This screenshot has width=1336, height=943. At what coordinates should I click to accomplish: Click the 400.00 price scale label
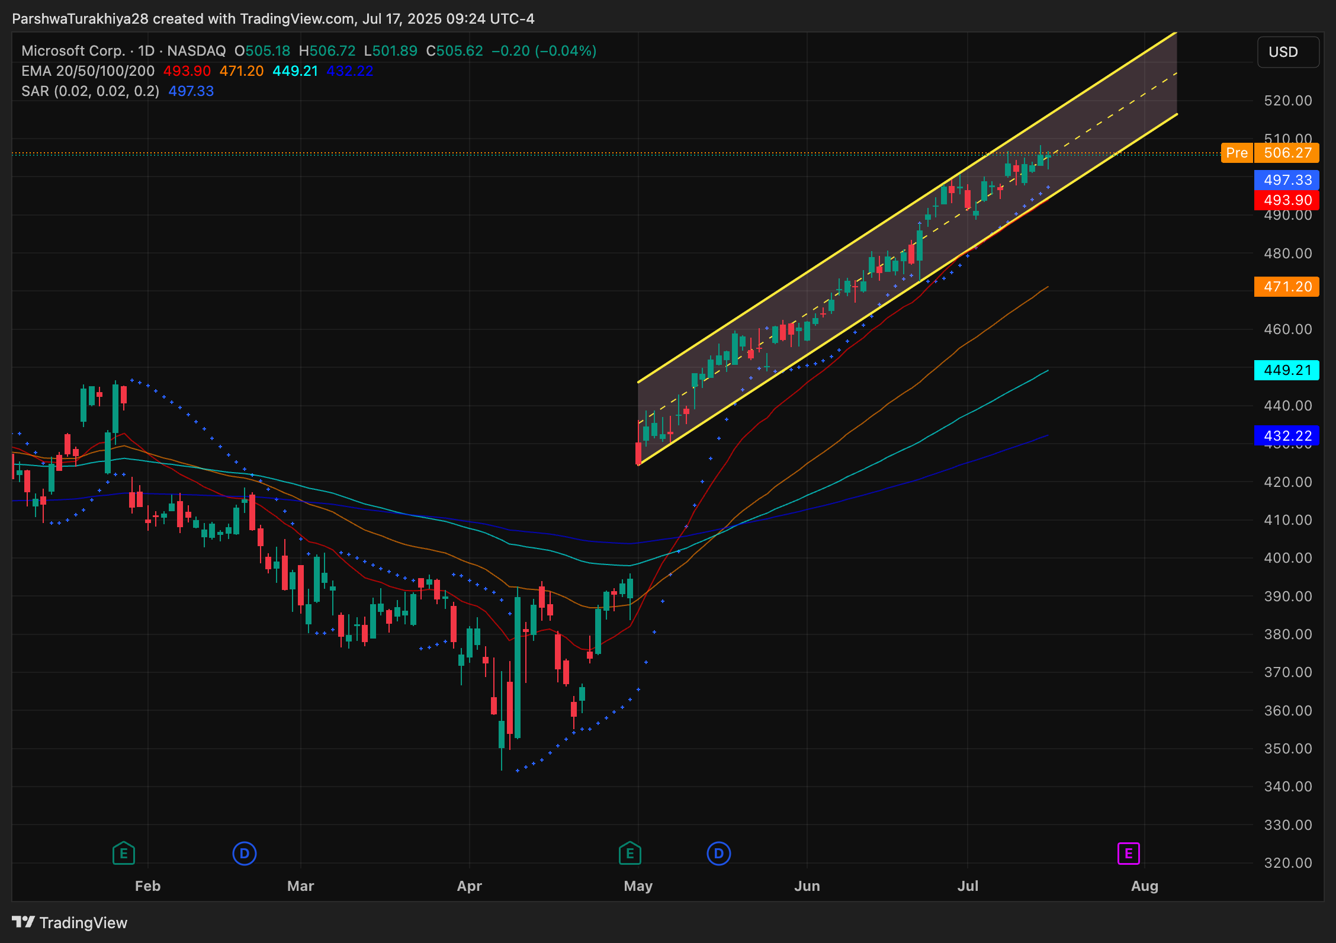1288,558
